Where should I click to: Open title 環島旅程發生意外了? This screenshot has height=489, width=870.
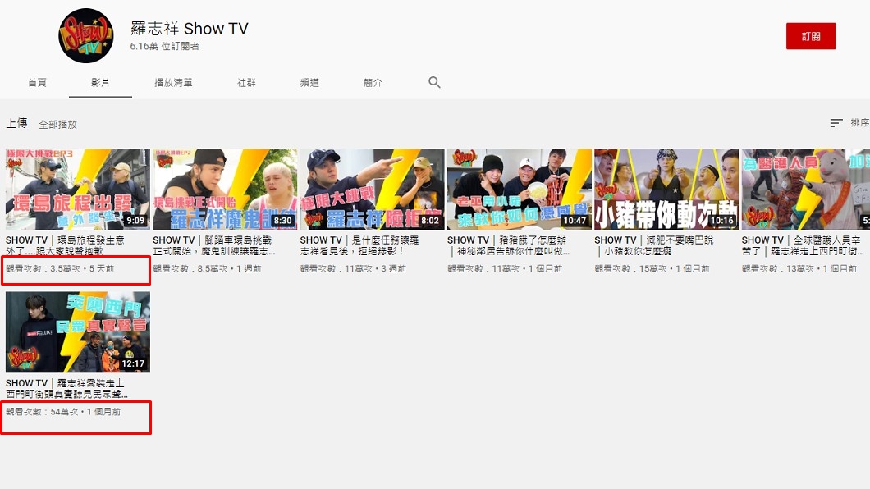(65, 245)
